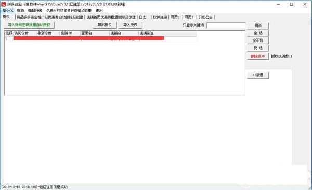Screen dimensions: 312x190
Task: Switch to 店铺首页优惠券批量删除及创建 tab
Action: pos(111,17)
